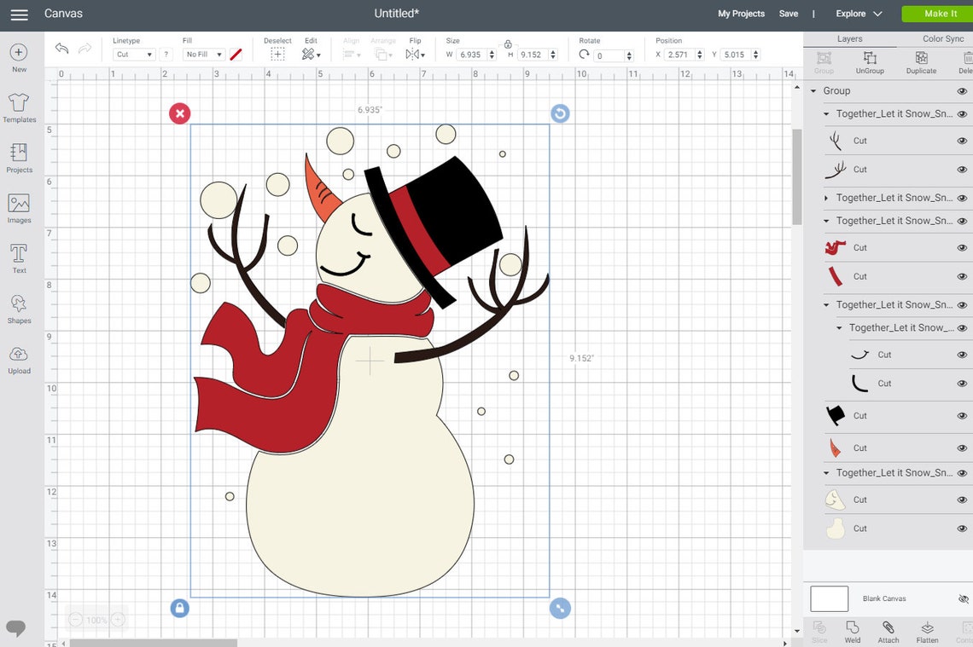Click the Undo arrow in toolbar

[x=61, y=49]
